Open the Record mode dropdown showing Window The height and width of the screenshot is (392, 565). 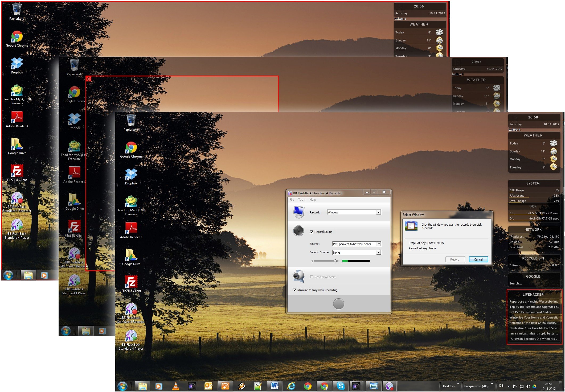pyautogui.click(x=378, y=212)
